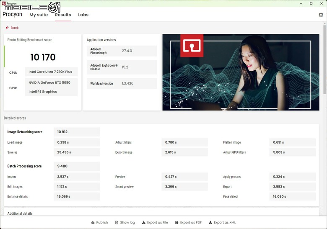This screenshot has height=229, width=327.
Task: Open Show log
Action: 125,223
